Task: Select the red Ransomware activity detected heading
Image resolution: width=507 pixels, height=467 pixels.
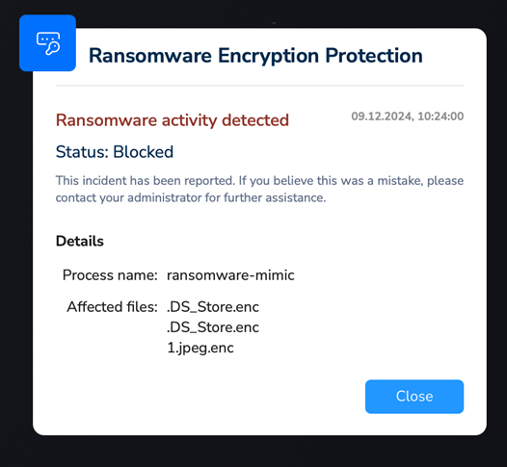Action: click(x=172, y=120)
